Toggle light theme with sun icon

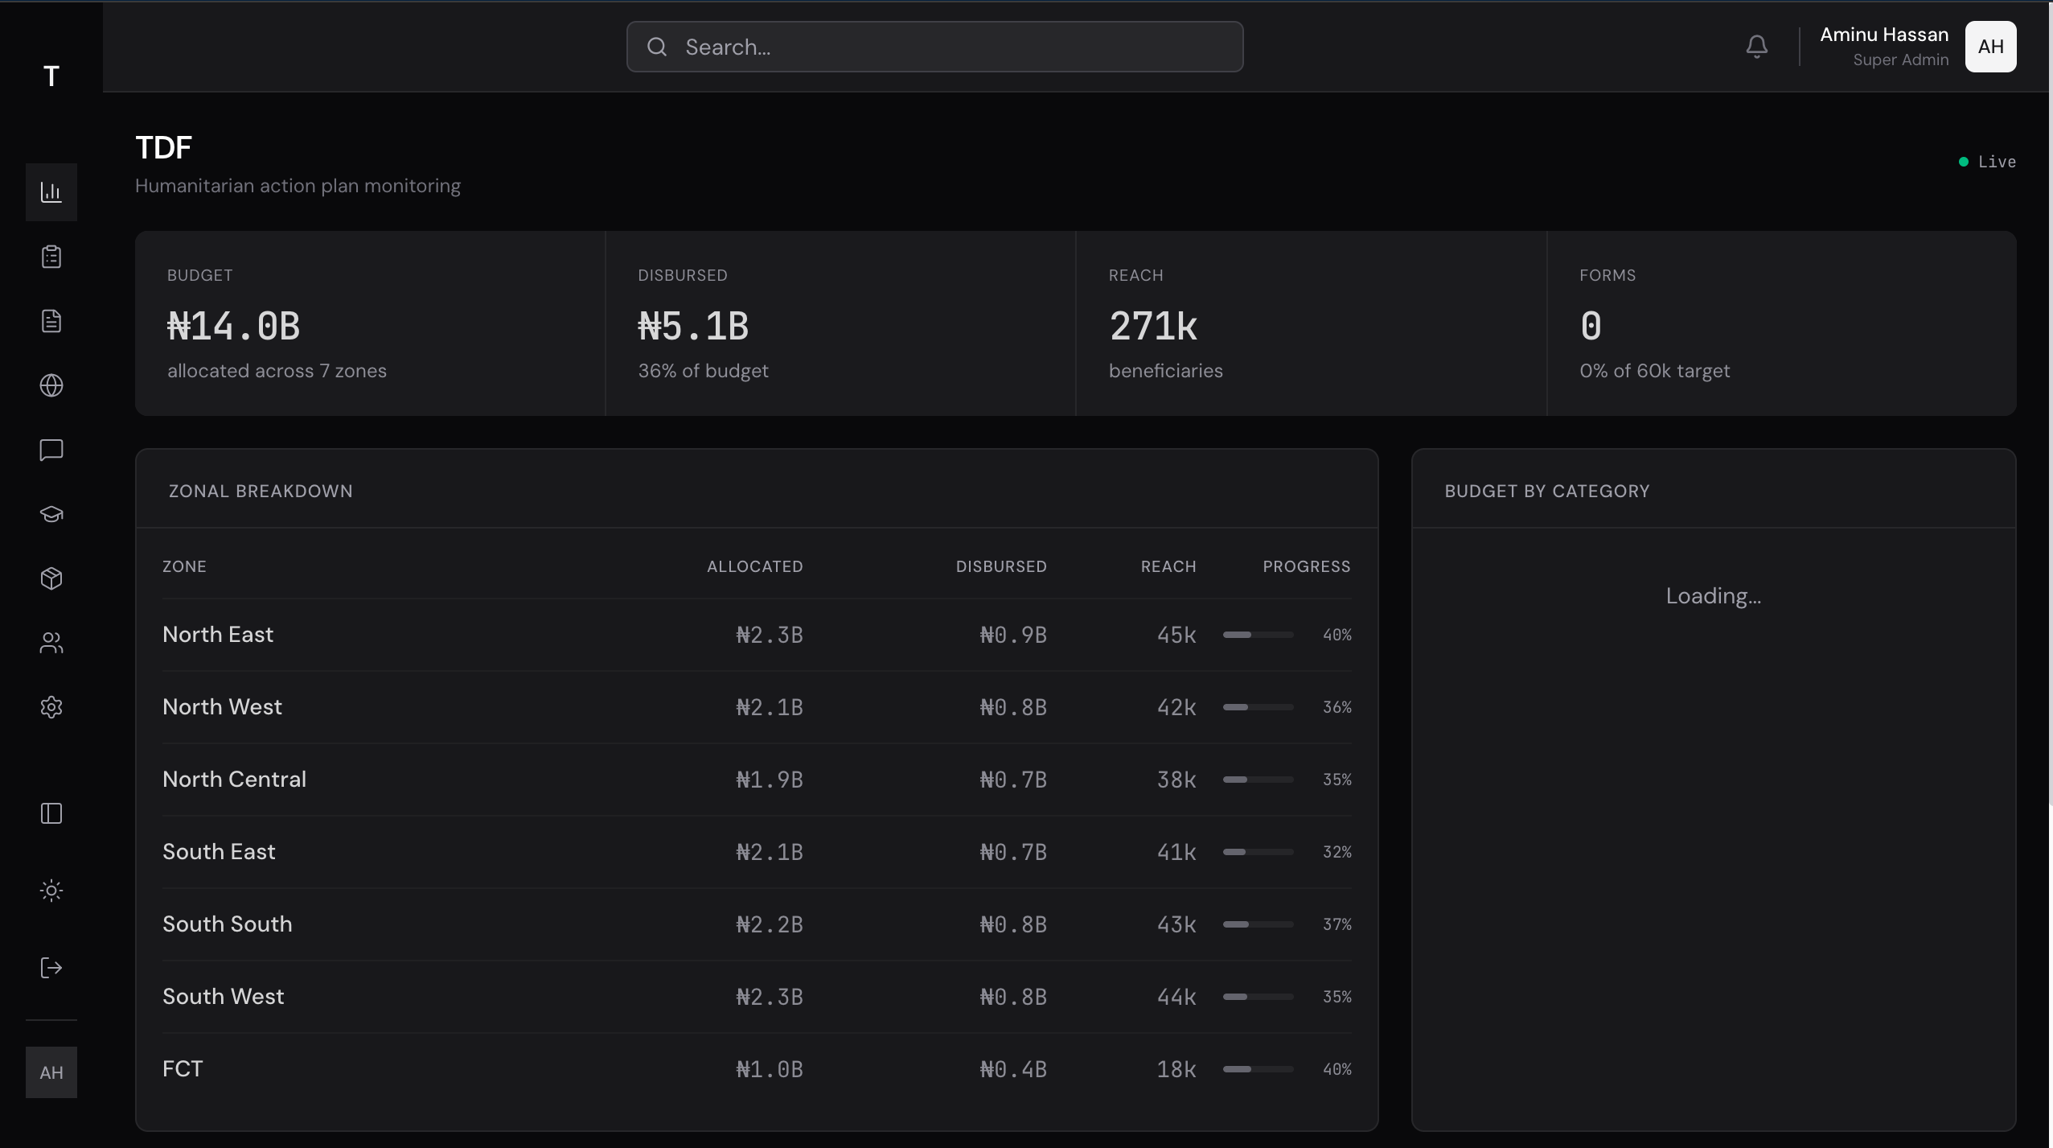pos(51,891)
